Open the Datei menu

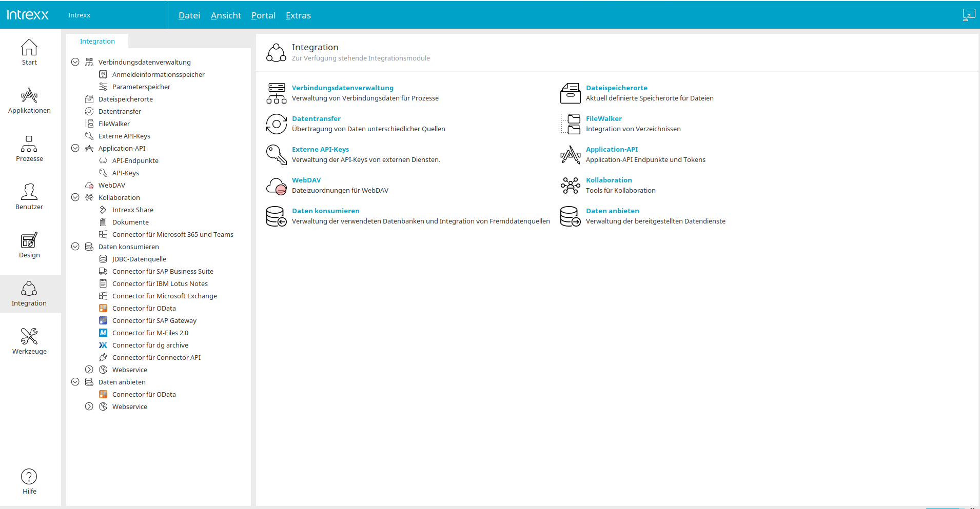[189, 15]
